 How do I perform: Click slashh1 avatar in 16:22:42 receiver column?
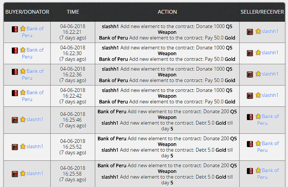click(250, 96)
